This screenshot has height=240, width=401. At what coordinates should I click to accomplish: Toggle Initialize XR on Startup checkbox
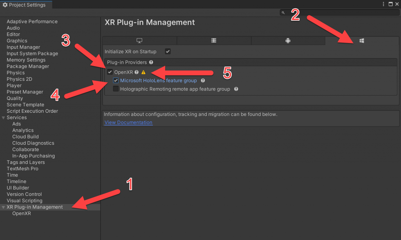[168, 51]
